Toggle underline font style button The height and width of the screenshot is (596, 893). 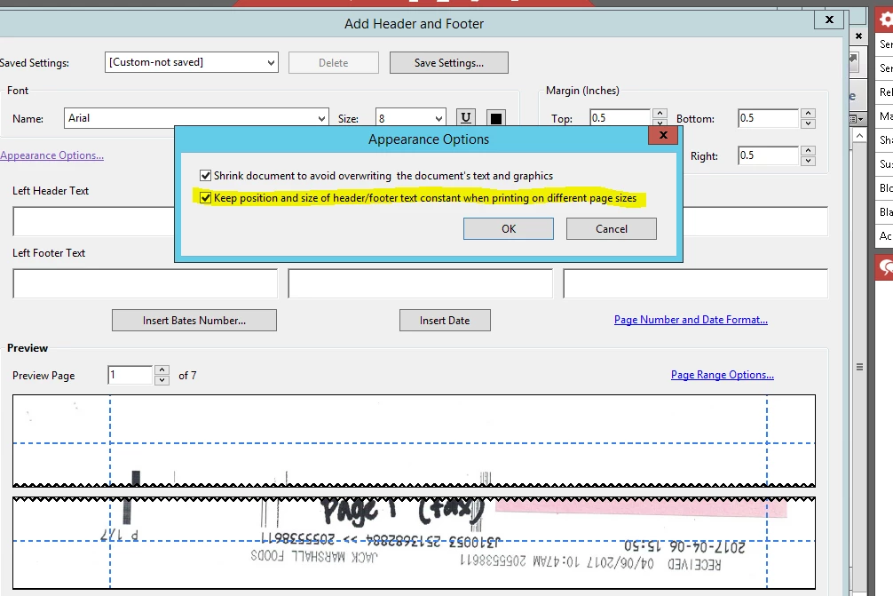(466, 118)
